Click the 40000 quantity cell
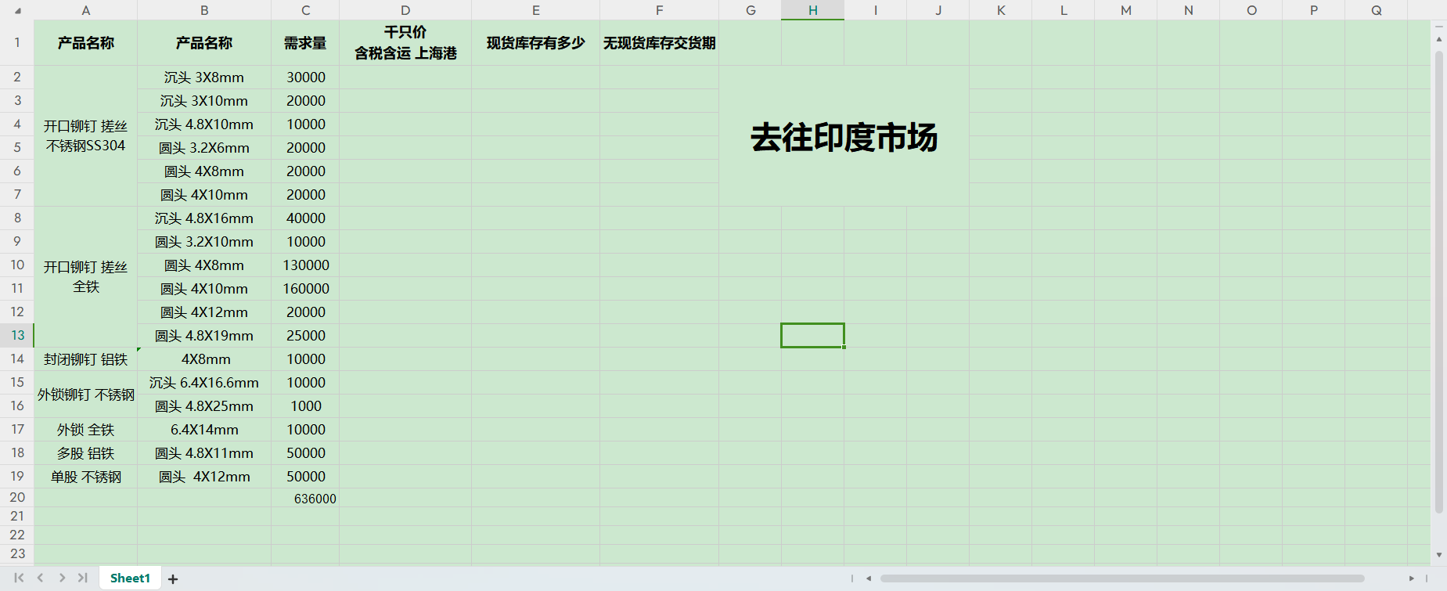1447x591 pixels. [305, 218]
